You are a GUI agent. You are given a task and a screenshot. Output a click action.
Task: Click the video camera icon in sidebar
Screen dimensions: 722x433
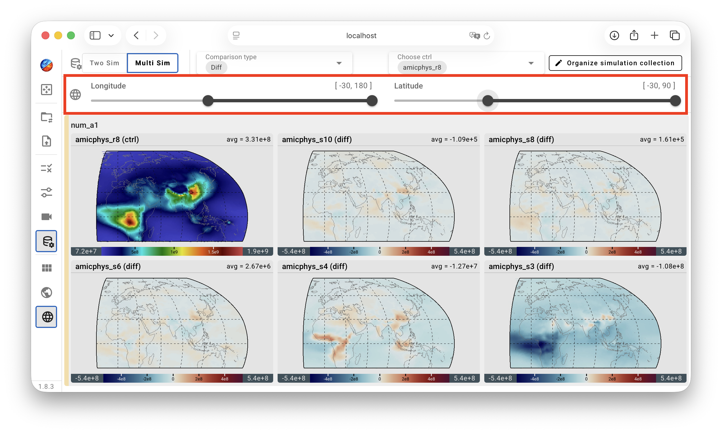tap(47, 217)
